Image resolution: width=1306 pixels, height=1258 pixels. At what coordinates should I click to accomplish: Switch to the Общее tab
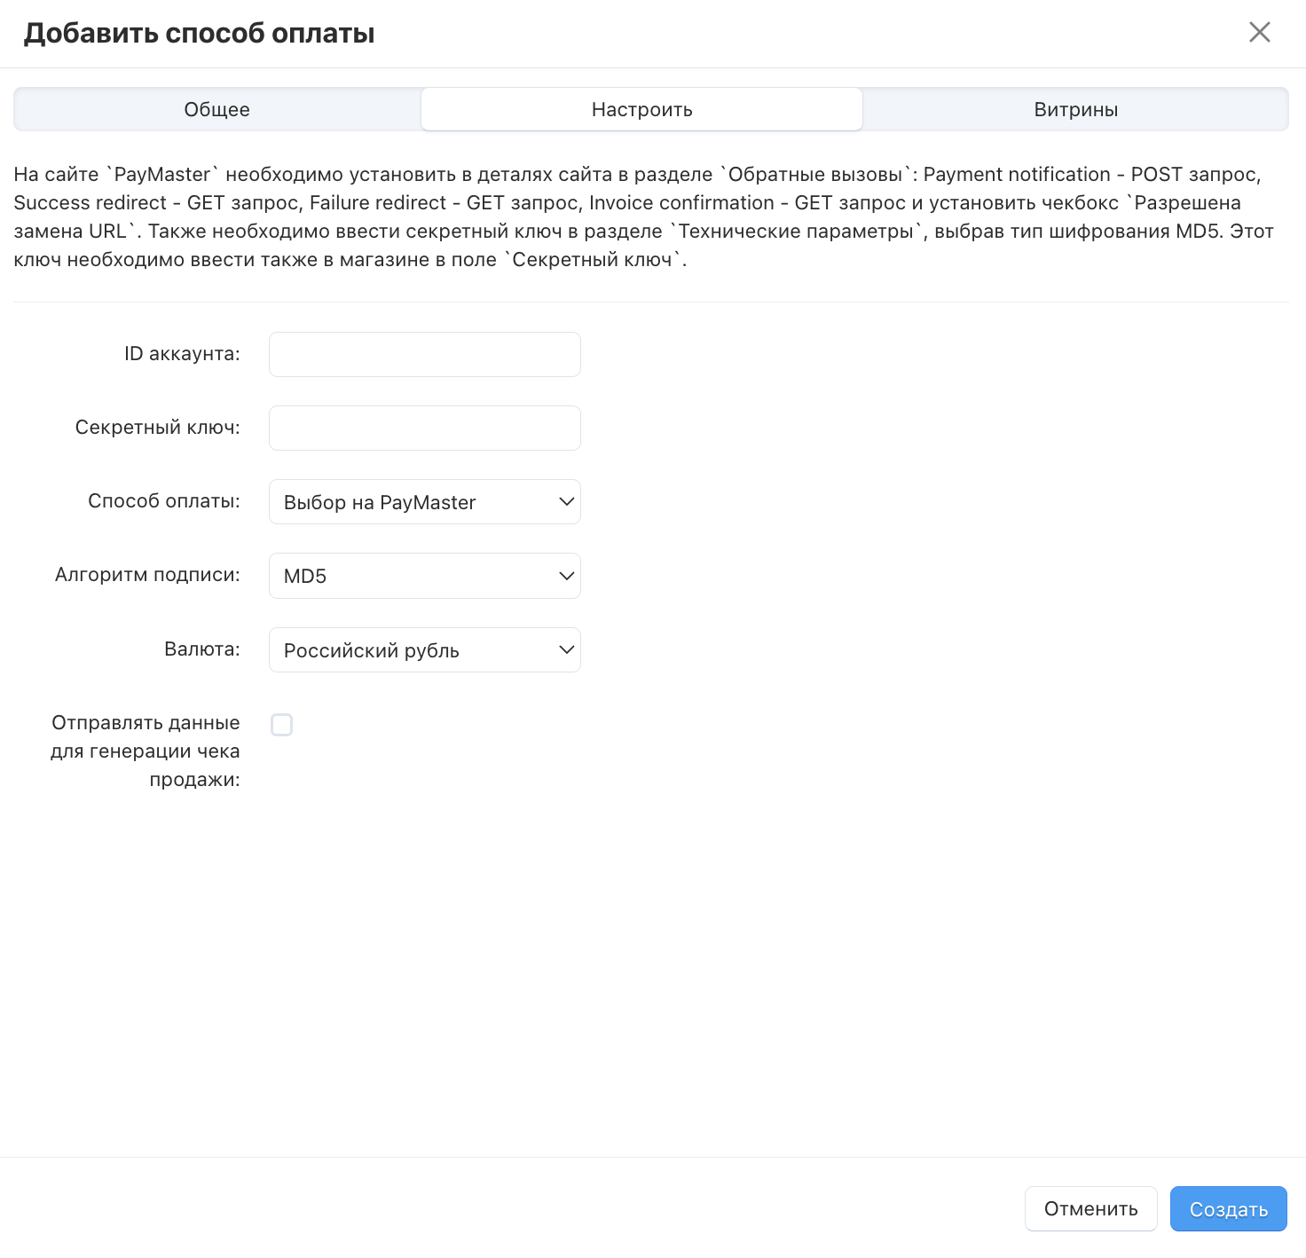pyautogui.click(x=217, y=110)
